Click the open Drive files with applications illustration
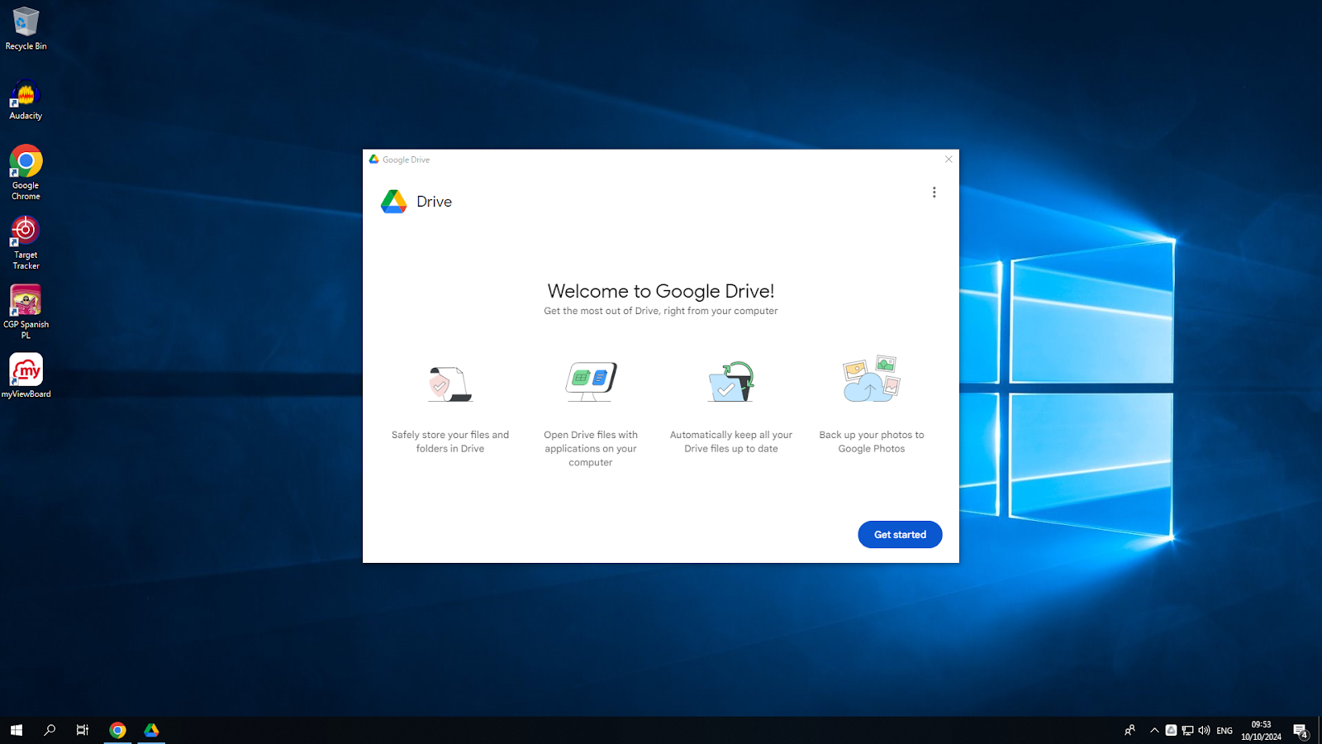Viewport: 1322px width, 744px height. 591,381
